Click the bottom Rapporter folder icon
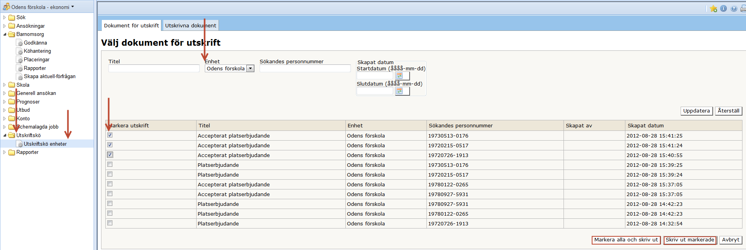Viewport: 746px width, 250px height. 12,152
